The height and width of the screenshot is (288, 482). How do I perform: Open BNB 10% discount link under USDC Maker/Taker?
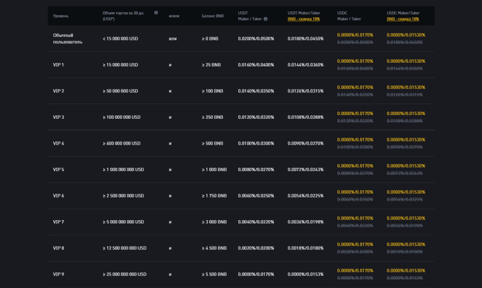pos(402,19)
